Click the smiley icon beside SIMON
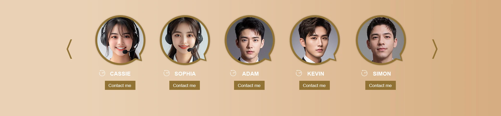 364,73
